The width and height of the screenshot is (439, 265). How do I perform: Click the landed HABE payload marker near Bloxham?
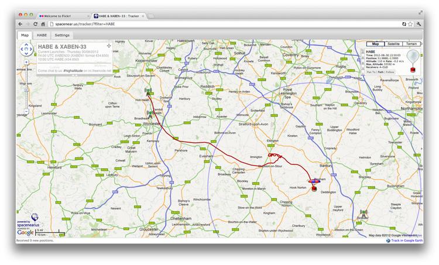tap(315, 186)
